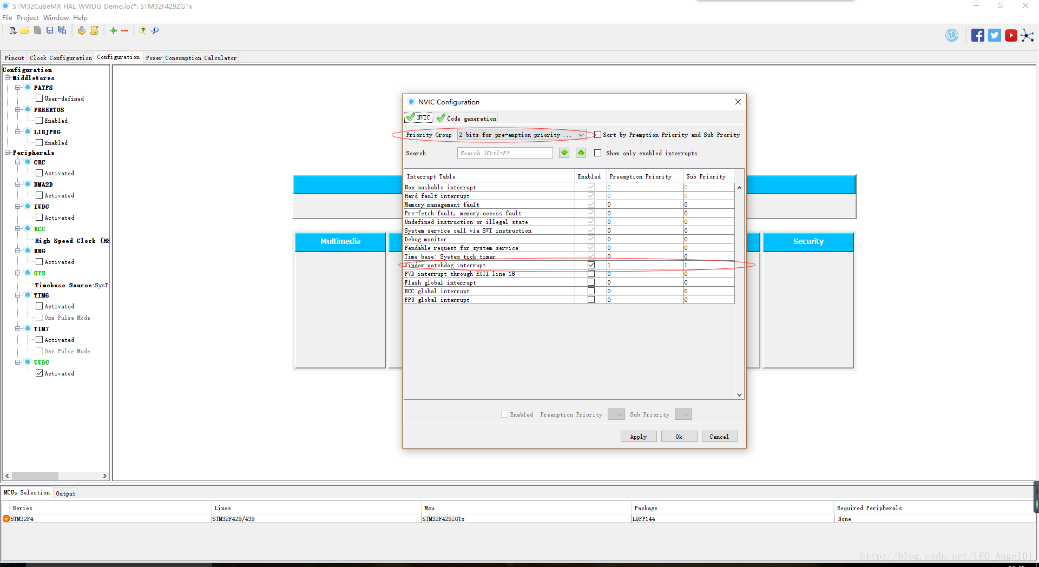This screenshot has height=567, width=1039.
Task: Click the New Project toolbar icon
Action: [13, 31]
